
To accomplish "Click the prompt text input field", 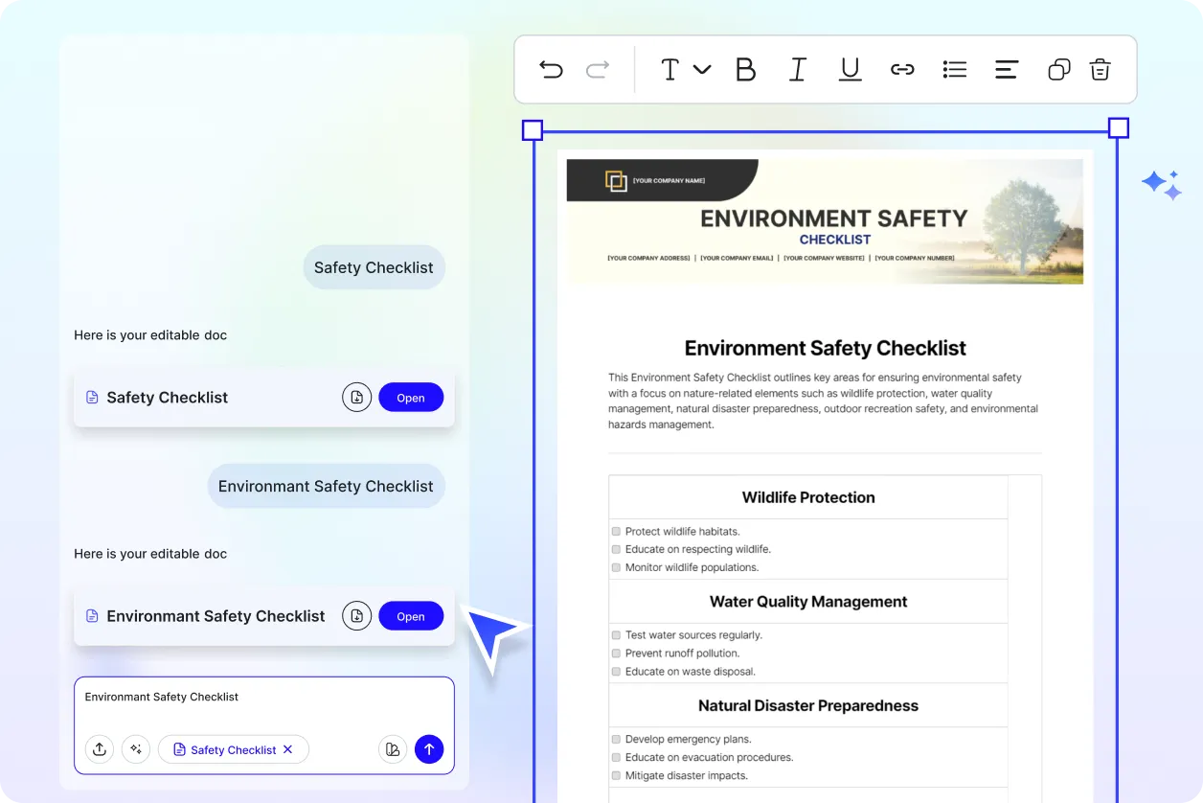I will (x=264, y=698).
